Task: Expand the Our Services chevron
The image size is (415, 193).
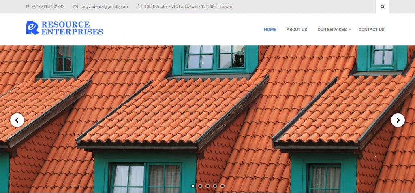Action: pyautogui.click(x=350, y=29)
